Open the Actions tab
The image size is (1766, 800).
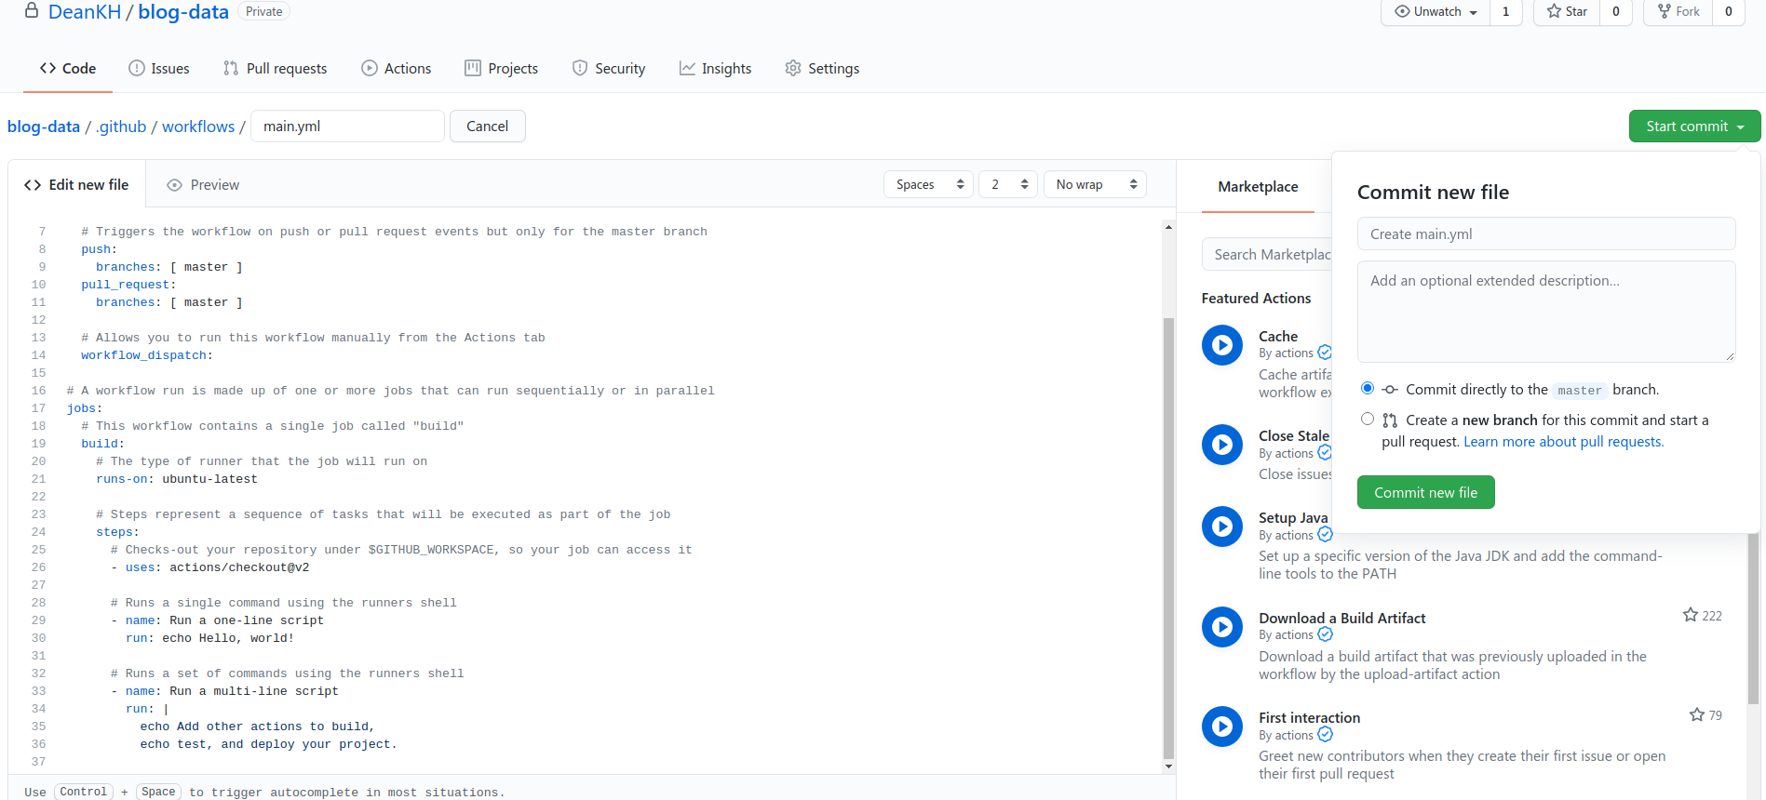click(396, 68)
